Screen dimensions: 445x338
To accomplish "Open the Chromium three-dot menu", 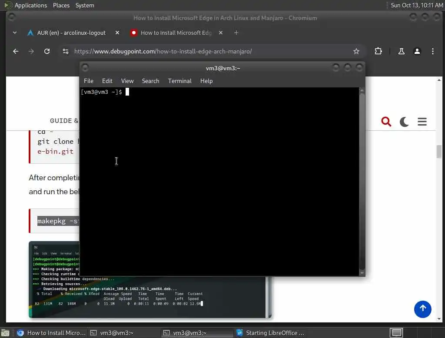I will [x=432, y=51].
